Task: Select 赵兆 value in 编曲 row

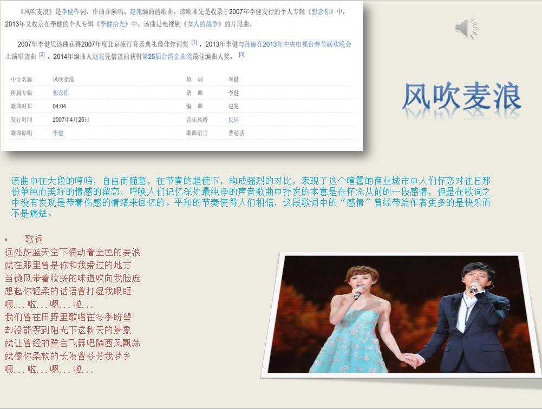Action: point(233,106)
